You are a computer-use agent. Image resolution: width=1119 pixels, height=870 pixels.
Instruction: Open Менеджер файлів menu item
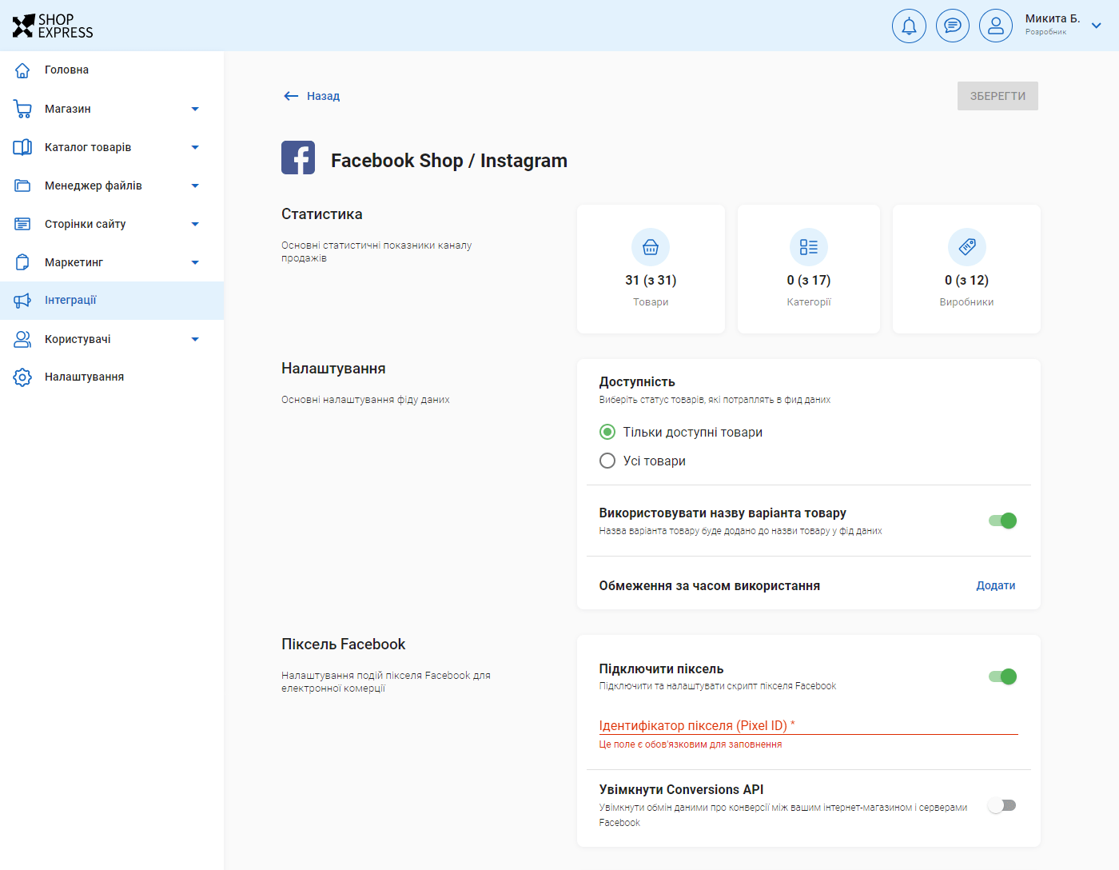coord(112,186)
